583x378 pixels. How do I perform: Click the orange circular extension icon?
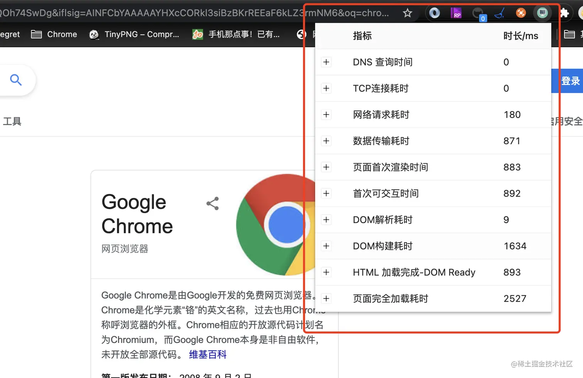(521, 13)
